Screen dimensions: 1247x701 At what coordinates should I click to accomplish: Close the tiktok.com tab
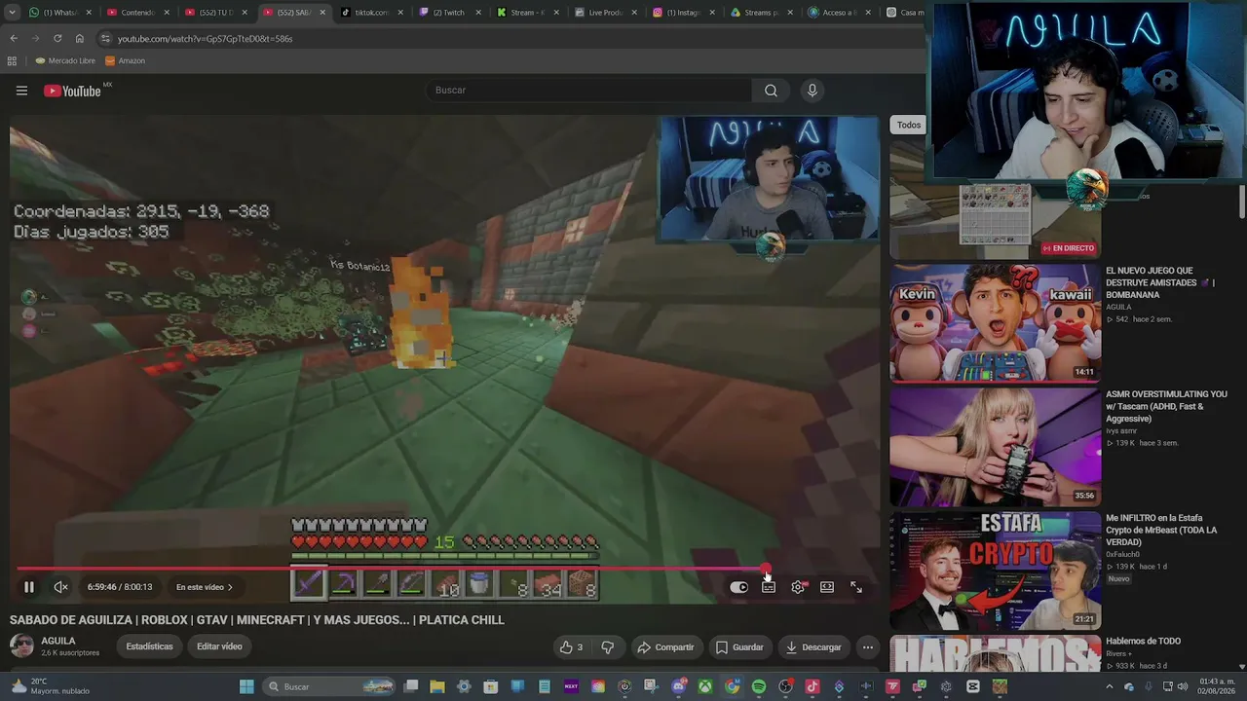[400, 13]
